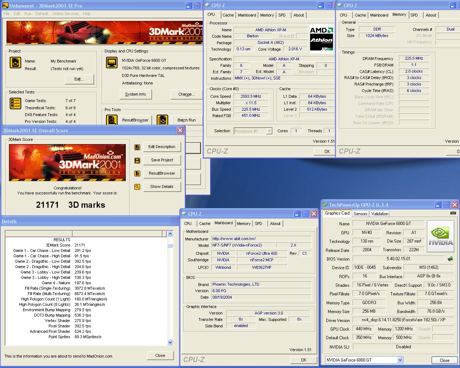460x368 pixels.
Task: Click the Save Project button
Action: [162, 160]
